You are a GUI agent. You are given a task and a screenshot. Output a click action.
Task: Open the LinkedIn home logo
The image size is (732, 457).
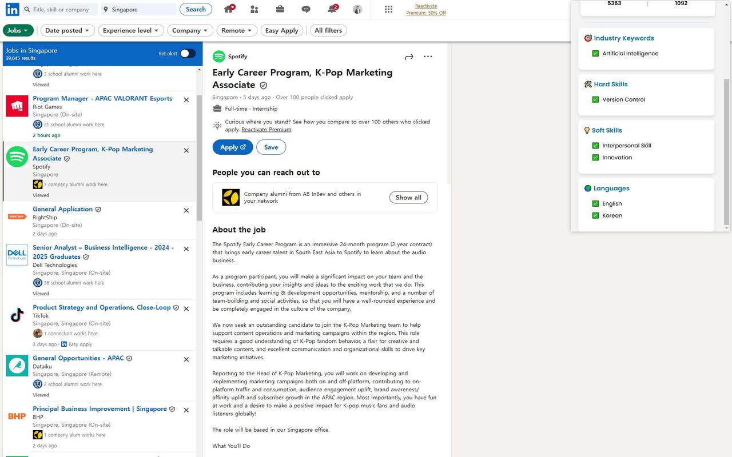tap(12, 9)
